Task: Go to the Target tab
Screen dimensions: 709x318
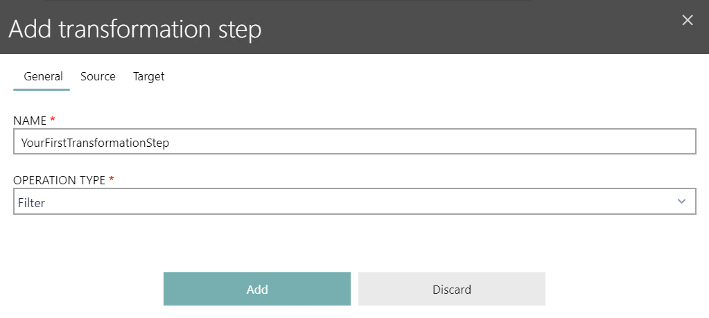Action: click(x=149, y=76)
